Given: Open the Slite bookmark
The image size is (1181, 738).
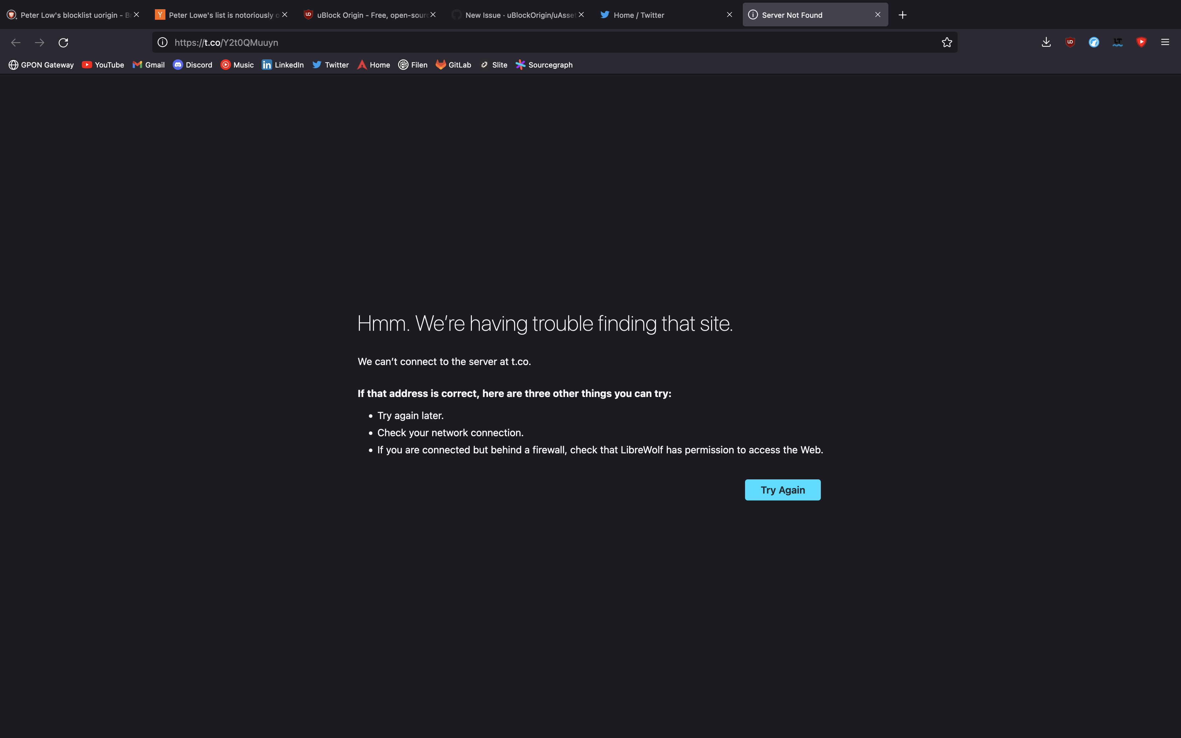Looking at the screenshot, I should click(493, 65).
